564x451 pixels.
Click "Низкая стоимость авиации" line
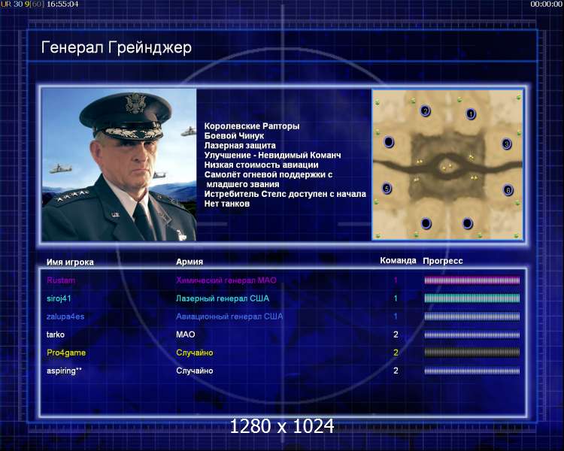click(x=261, y=165)
